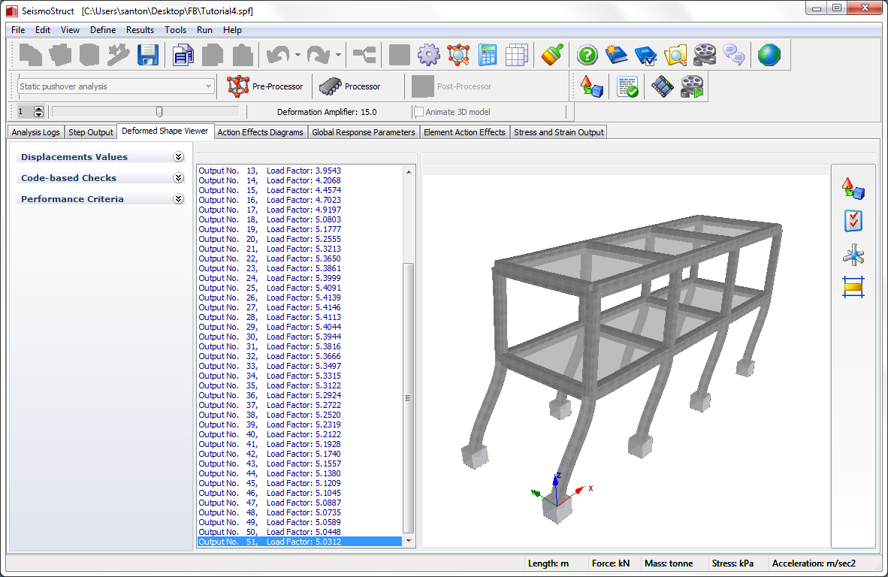Open the Static pushover analysis dropdown

208,86
